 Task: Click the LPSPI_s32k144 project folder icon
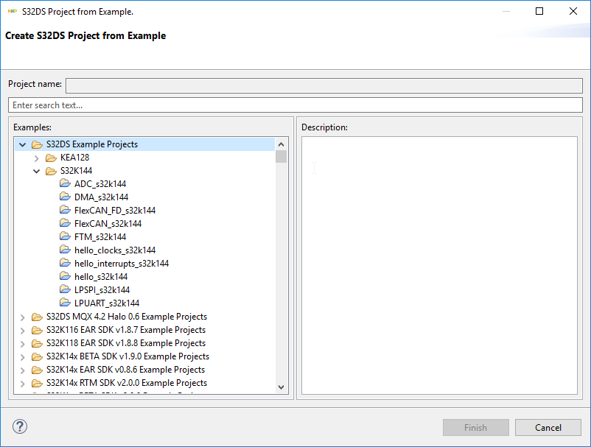65,290
